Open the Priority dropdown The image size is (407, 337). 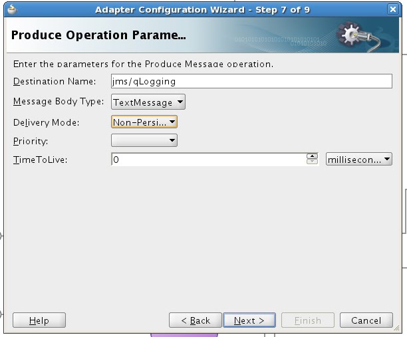click(x=144, y=140)
